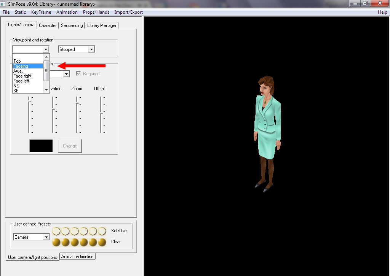
Task: Click the last gold Clear preset sphere
Action: coord(102,242)
